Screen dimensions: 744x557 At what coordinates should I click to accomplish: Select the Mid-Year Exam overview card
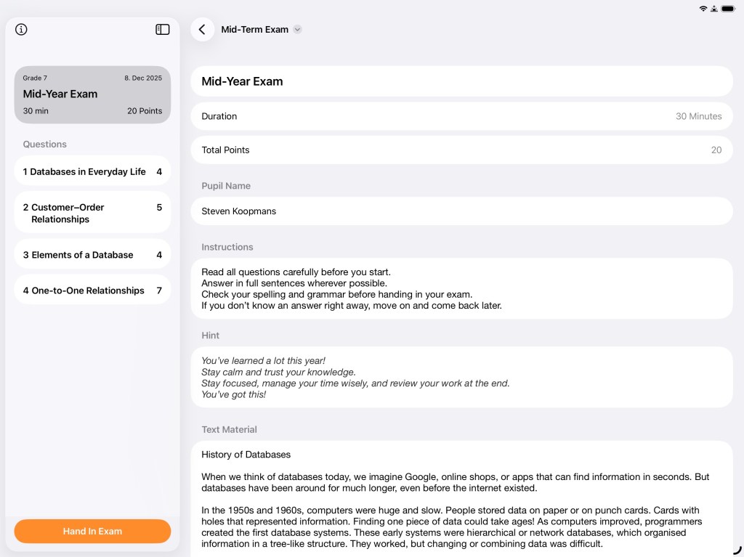(92, 94)
